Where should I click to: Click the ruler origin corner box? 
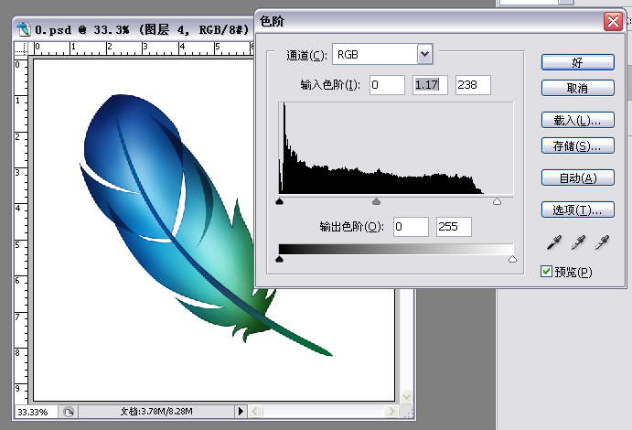pos(21,48)
